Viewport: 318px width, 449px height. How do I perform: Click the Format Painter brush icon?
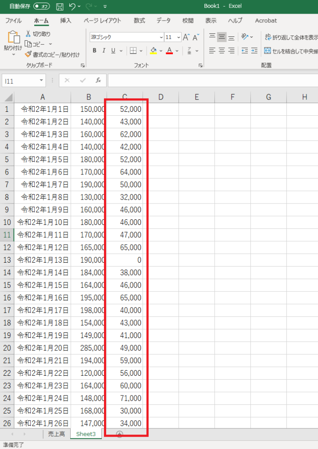tap(28, 54)
